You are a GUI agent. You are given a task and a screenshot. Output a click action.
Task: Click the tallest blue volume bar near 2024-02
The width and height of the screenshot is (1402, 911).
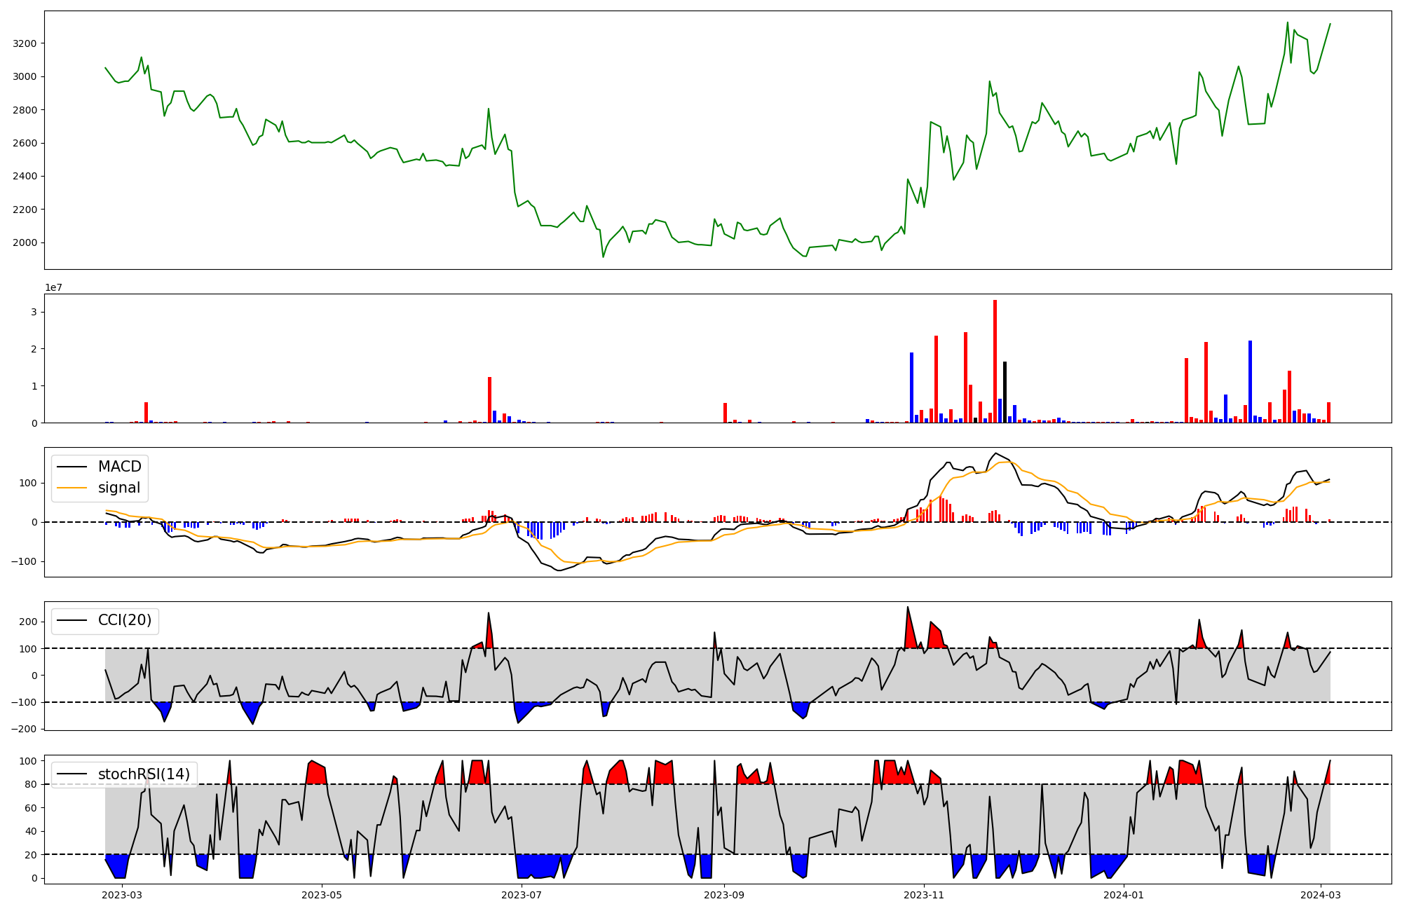click(x=1250, y=382)
